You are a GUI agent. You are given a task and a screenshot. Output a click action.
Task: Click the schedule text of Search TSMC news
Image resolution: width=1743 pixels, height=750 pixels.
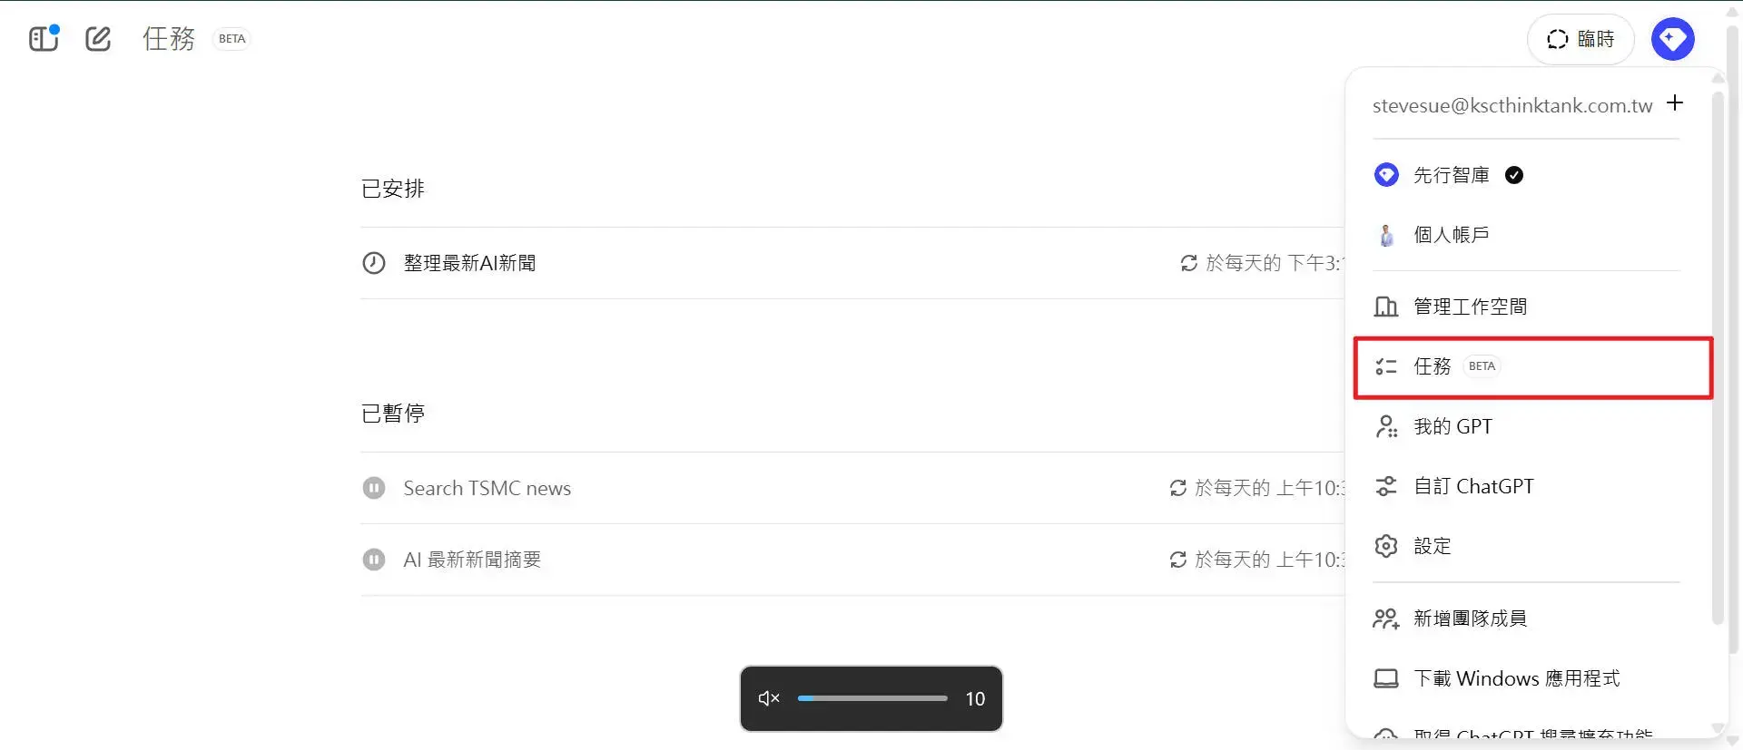(x=1269, y=488)
